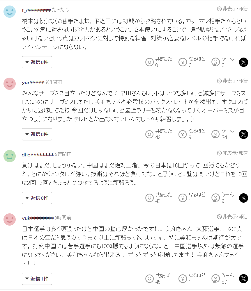Click the X share icon on yuk's comment

tap(243, 278)
